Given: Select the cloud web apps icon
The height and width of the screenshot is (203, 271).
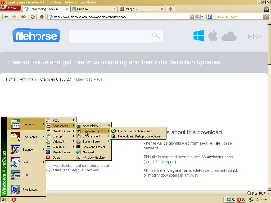Looking at the screenshot, I should 229,36.
